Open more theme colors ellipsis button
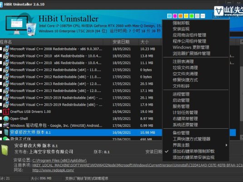Screen dimensions: 243x182 point(203,16)
